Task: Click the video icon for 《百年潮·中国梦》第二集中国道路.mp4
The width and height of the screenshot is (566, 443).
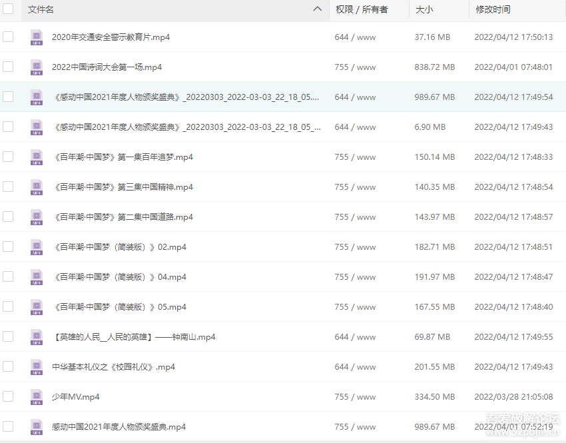Action: click(x=36, y=217)
